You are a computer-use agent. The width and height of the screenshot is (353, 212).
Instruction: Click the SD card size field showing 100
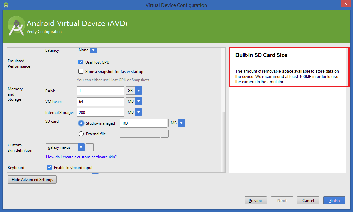point(143,123)
